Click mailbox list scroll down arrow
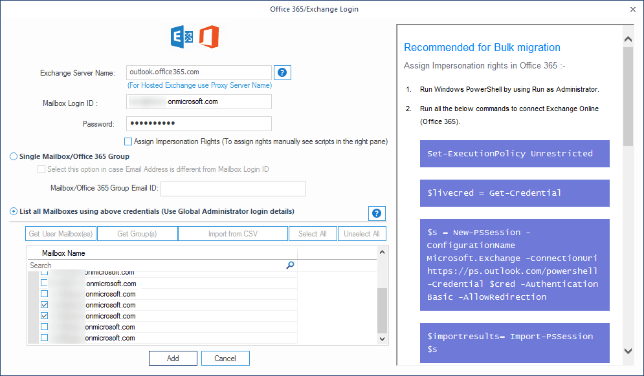 click(383, 339)
